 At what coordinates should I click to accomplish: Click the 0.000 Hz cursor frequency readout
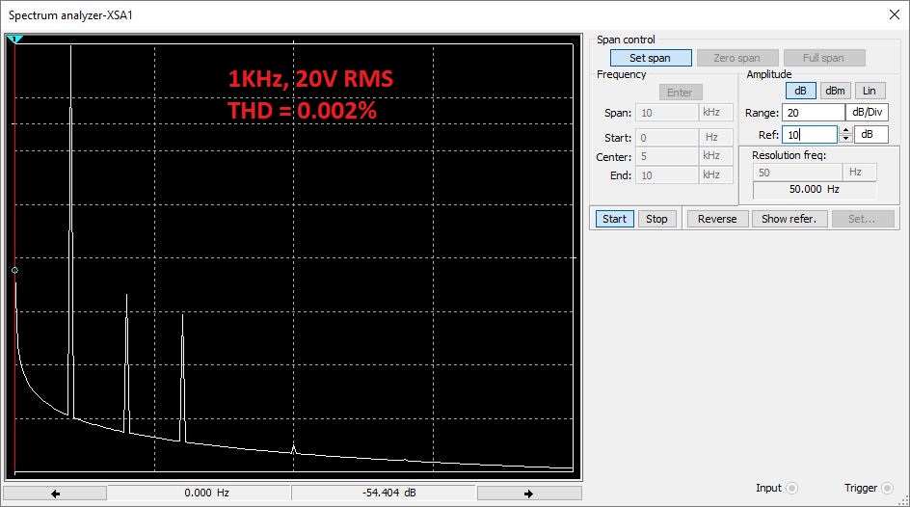[x=199, y=494]
